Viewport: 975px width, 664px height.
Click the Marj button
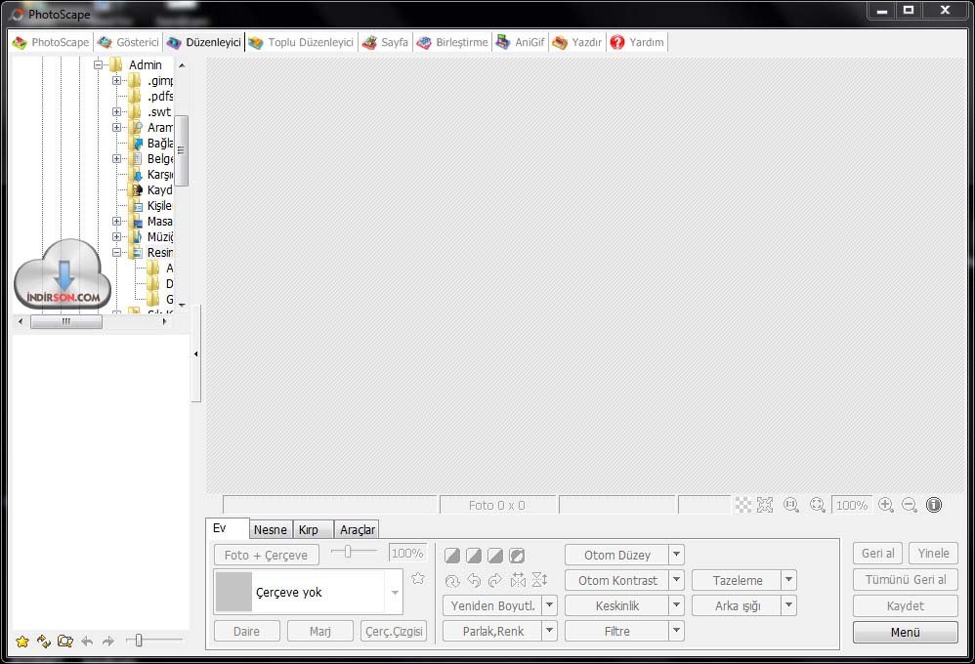coord(320,631)
